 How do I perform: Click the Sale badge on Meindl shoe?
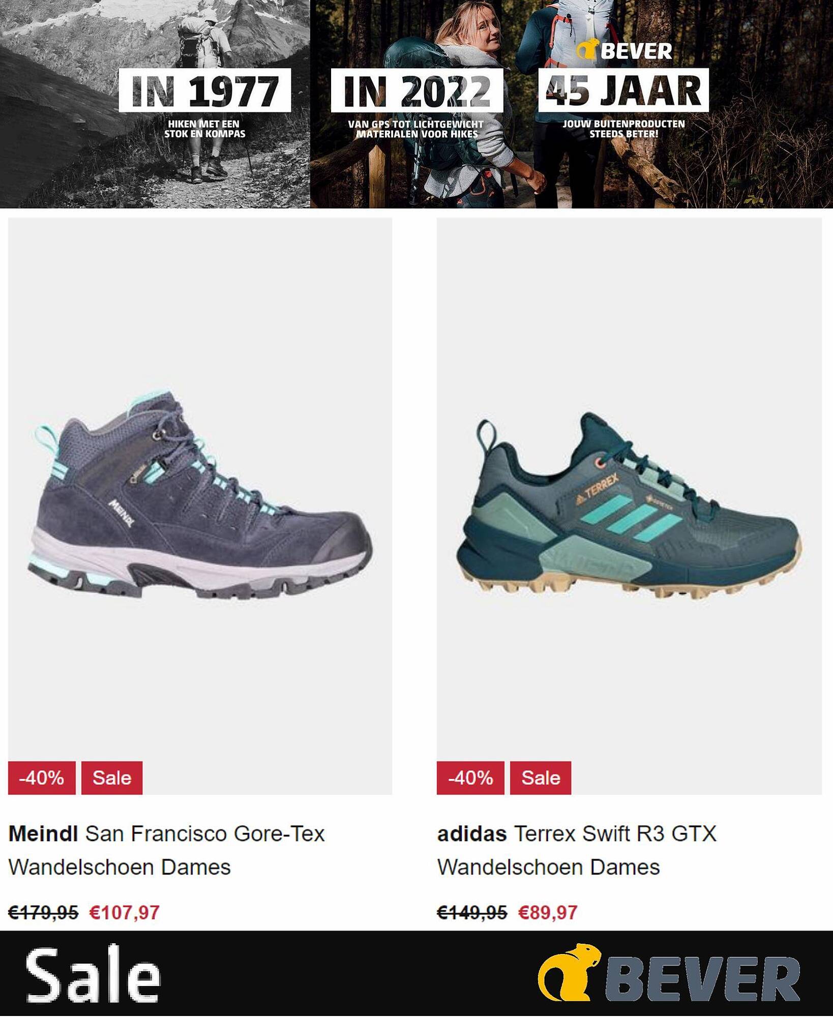click(x=112, y=777)
